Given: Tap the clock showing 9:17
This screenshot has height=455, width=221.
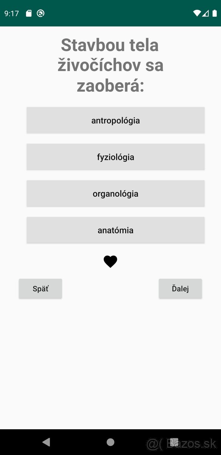Looking at the screenshot, I should 11,12.
